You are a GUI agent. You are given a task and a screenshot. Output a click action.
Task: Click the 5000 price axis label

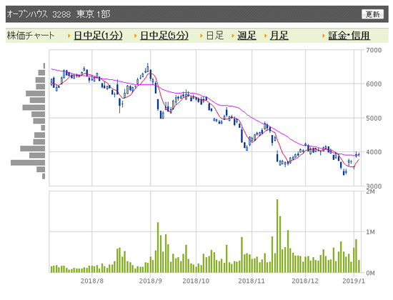click(x=374, y=118)
